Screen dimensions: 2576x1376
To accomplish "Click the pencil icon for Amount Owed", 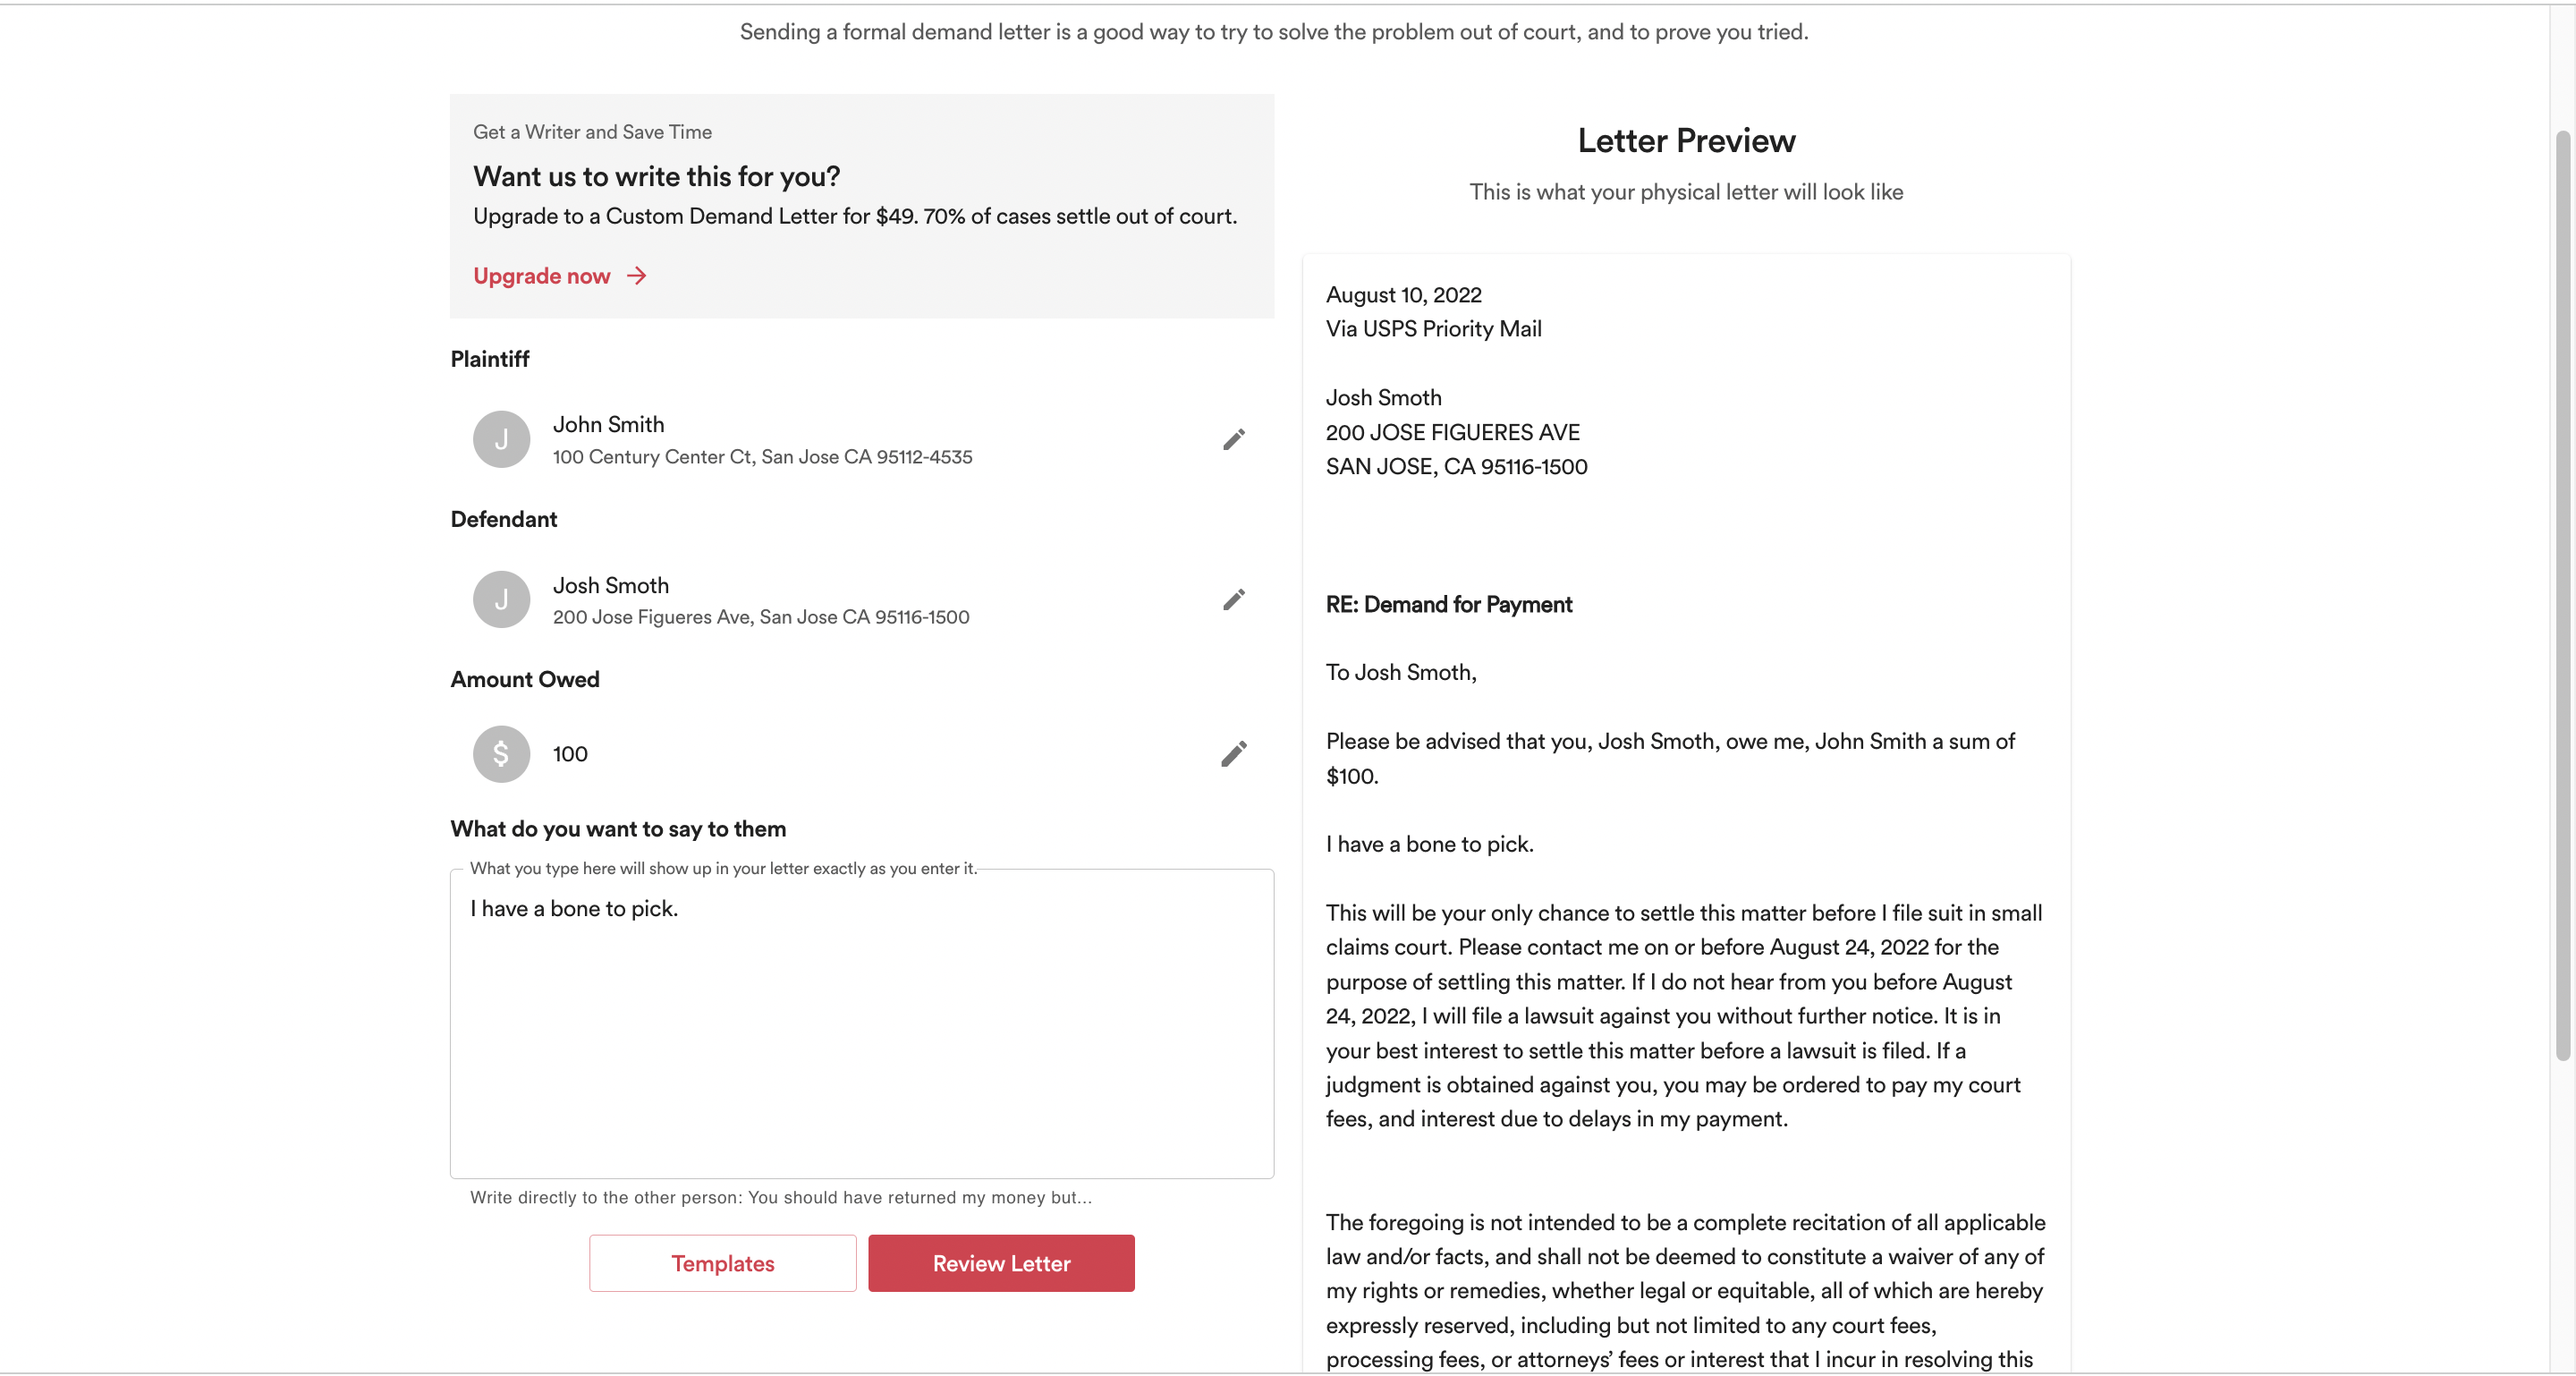I will [1233, 754].
